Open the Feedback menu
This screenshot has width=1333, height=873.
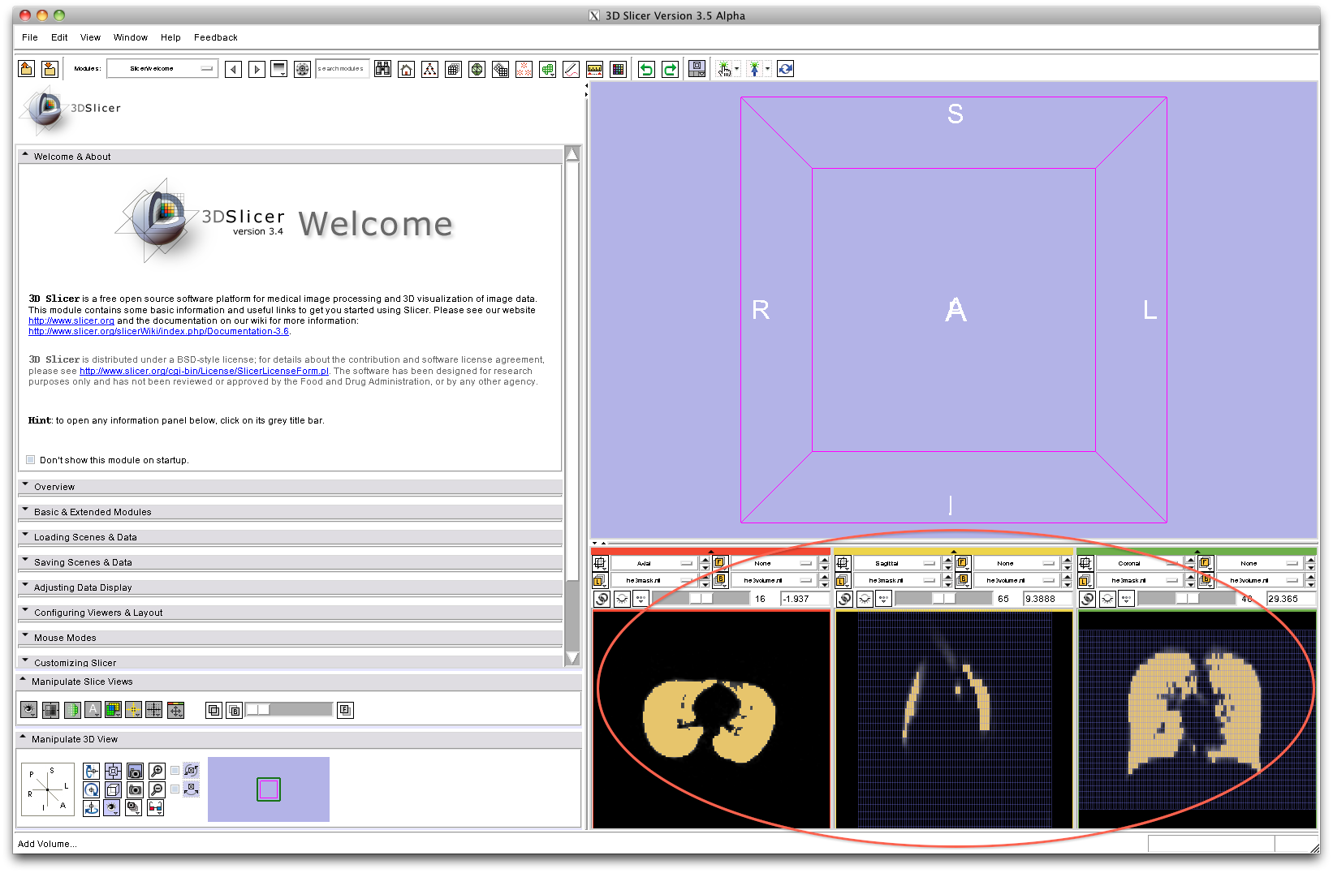coord(215,37)
